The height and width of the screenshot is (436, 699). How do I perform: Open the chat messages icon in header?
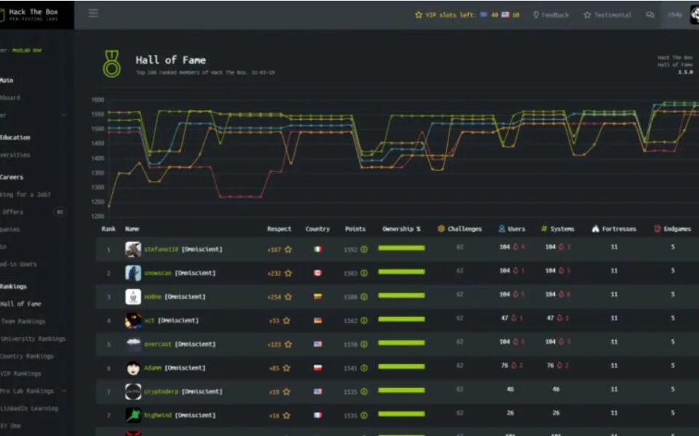[x=650, y=15]
